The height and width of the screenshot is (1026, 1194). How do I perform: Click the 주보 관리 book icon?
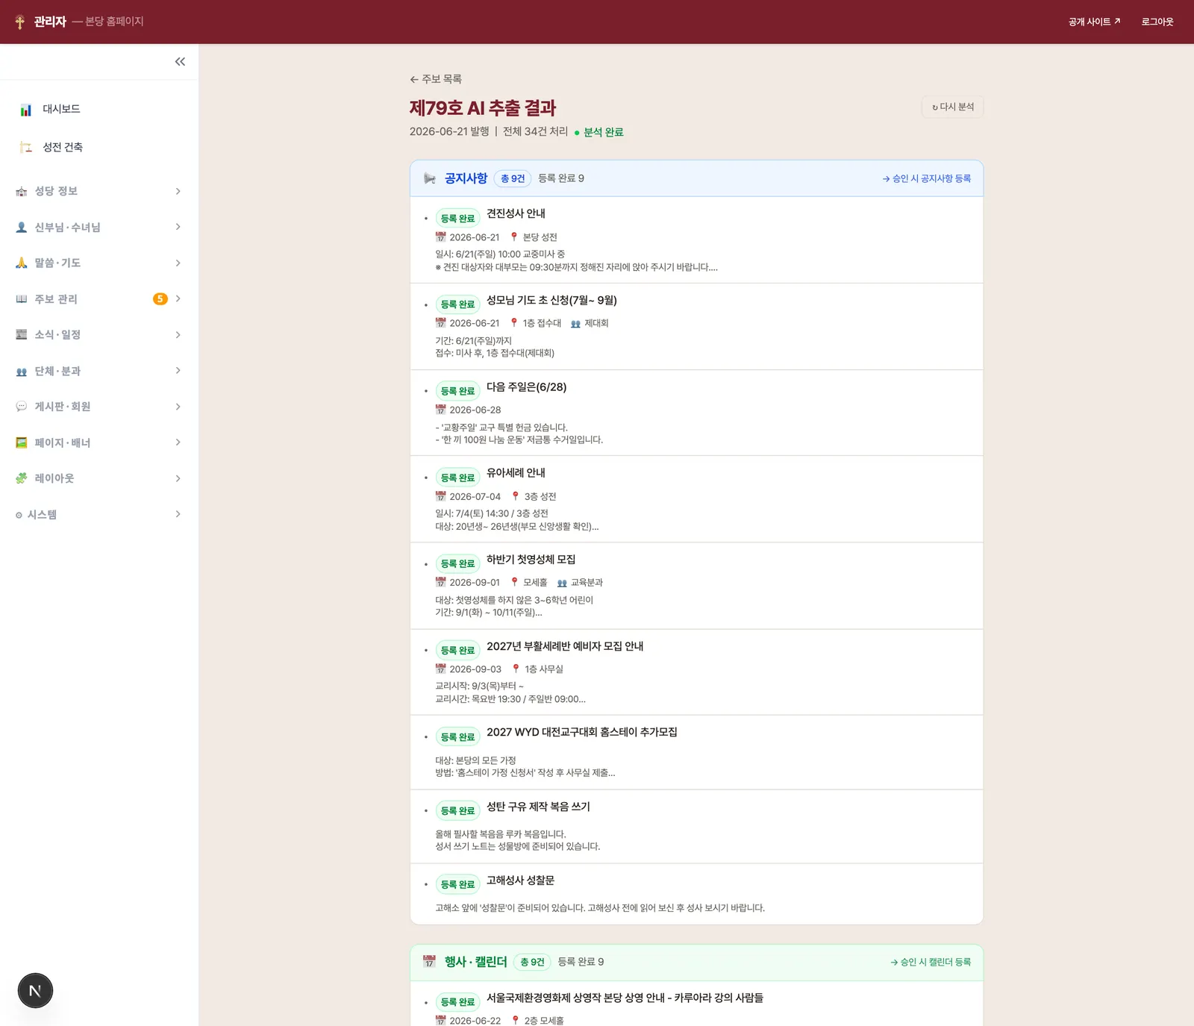(x=22, y=299)
